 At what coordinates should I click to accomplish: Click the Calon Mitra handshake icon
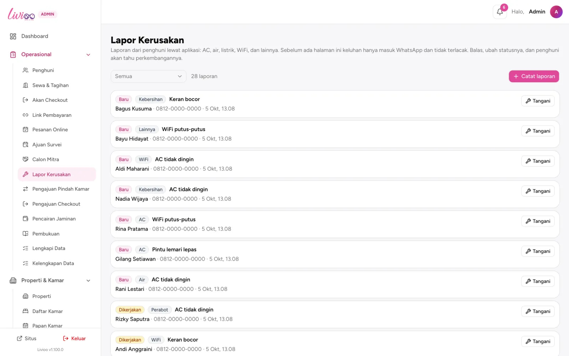point(26,159)
